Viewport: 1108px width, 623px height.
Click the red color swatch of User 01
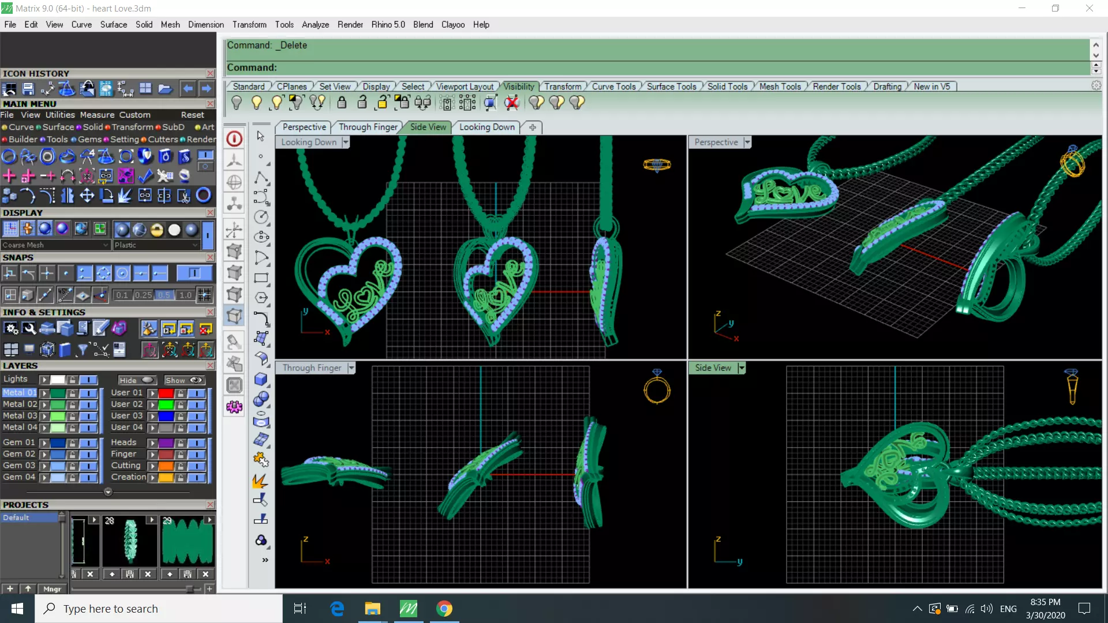click(x=166, y=393)
